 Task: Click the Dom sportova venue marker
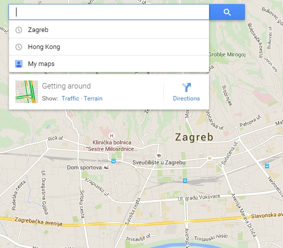(x=106, y=167)
